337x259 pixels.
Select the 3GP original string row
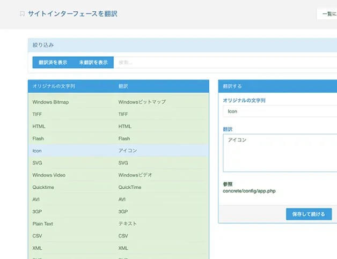(x=119, y=211)
